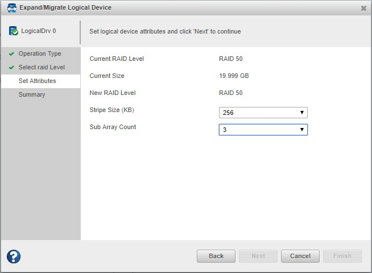Open the Sub Array Count dropdown
372x273 pixels.
tap(263, 130)
